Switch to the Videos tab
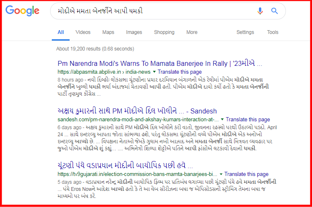Image resolution: width=312 pixels, height=207 pixels. click(x=83, y=32)
